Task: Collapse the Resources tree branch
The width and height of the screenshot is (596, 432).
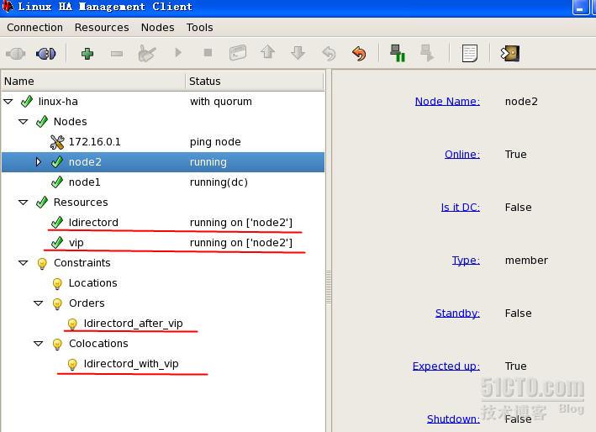Action: 24,202
